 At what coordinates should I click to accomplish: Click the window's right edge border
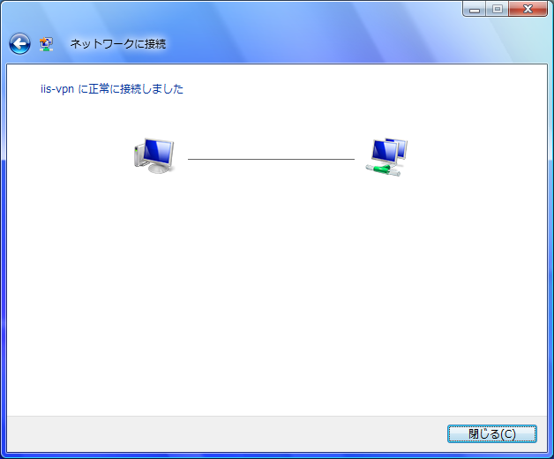[x=550, y=247]
